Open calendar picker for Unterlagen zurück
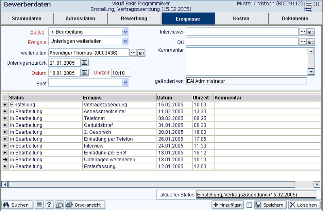 pos(85,63)
